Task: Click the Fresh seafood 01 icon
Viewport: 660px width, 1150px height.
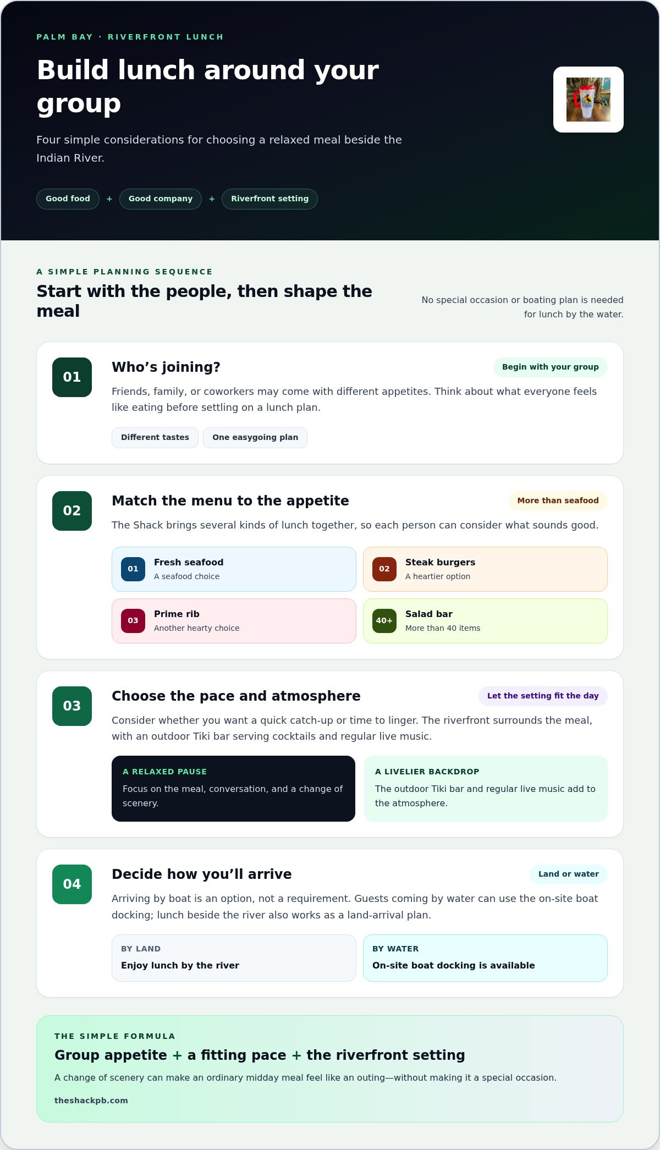Action: pyautogui.click(x=133, y=569)
